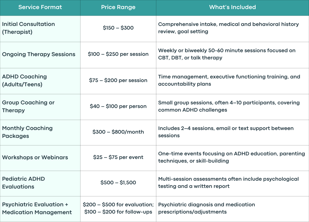
Task: Click Psychiatric Evaluation + Medication Management label
Action: pos(37,208)
